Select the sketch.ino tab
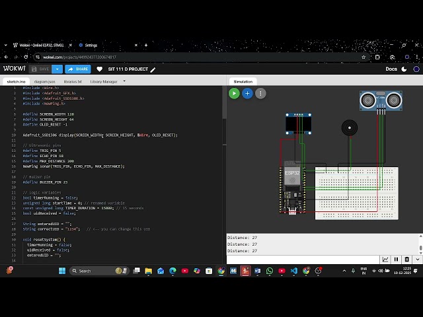423x317 pixels. pyautogui.click(x=16, y=81)
